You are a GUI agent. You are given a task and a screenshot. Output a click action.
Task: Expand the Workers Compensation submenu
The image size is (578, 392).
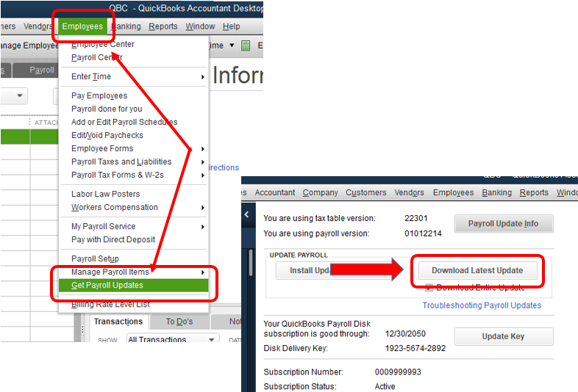(x=133, y=207)
